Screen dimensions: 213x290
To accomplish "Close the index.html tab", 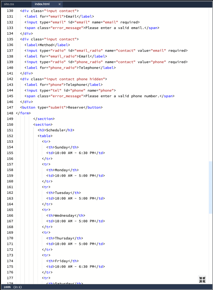I will click(59, 4).
